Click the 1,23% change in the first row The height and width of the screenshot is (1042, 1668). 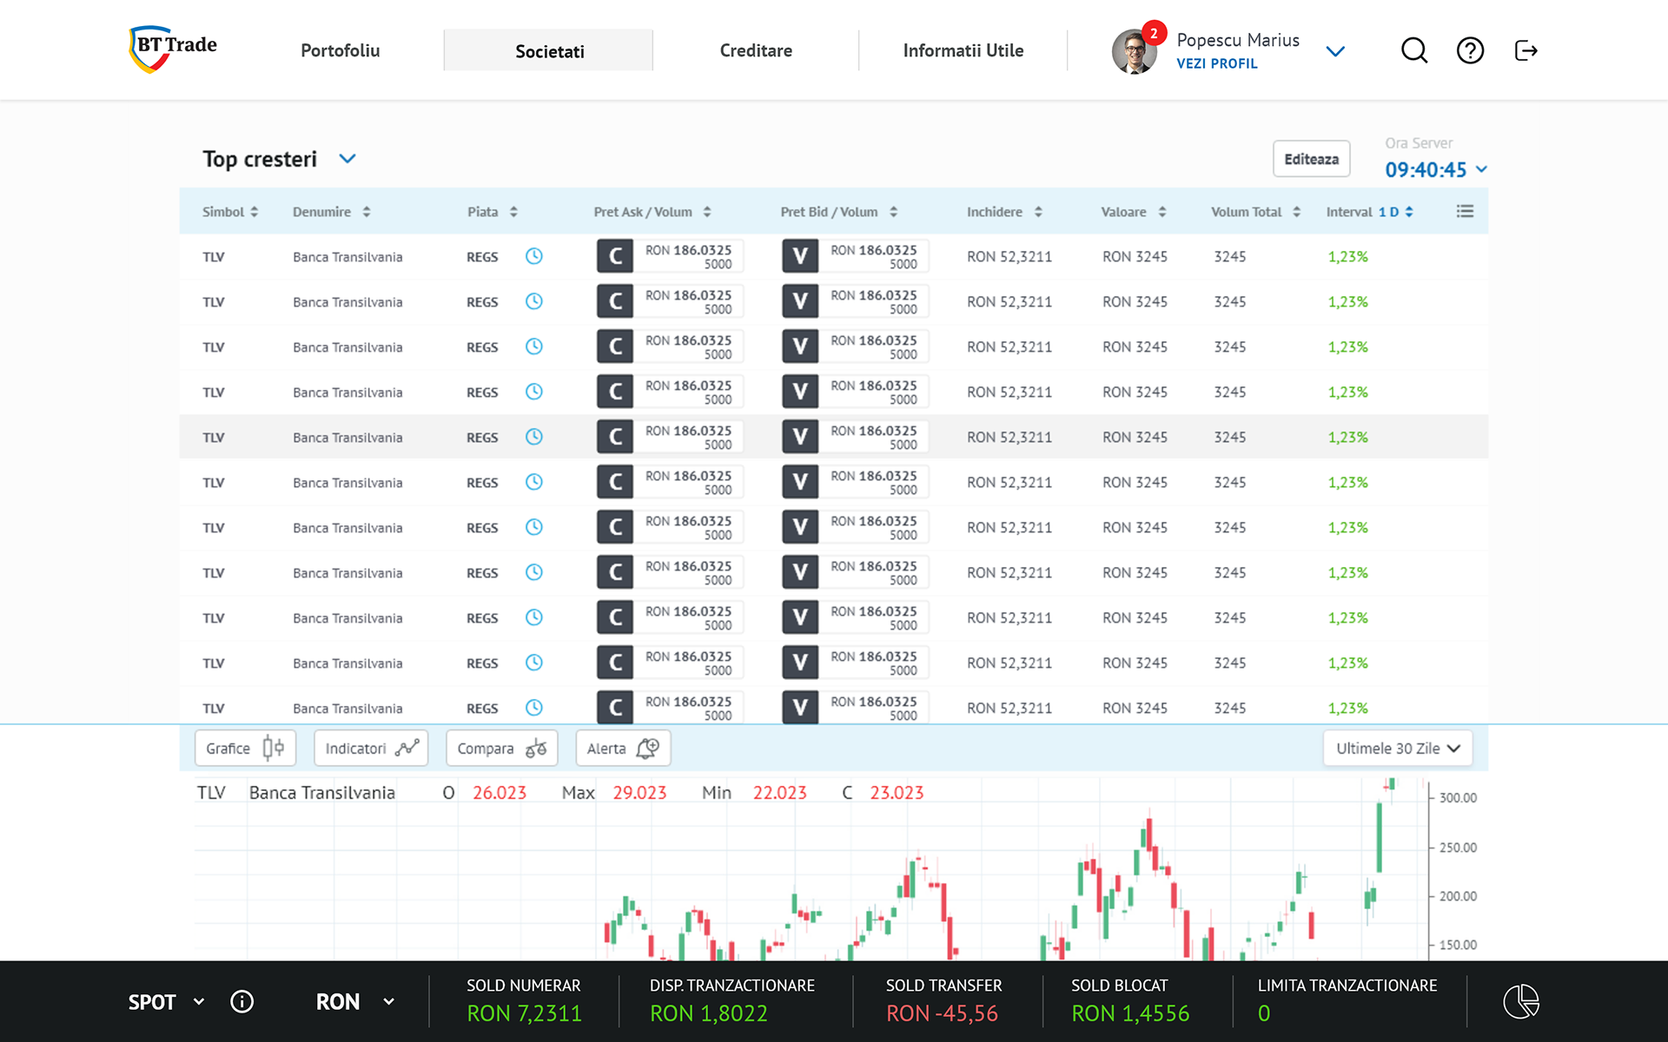[1347, 257]
